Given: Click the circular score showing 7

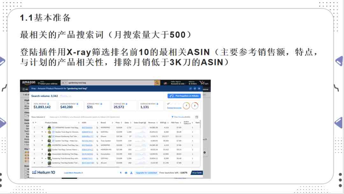Looking at the screenshot, I should (186, 106).
